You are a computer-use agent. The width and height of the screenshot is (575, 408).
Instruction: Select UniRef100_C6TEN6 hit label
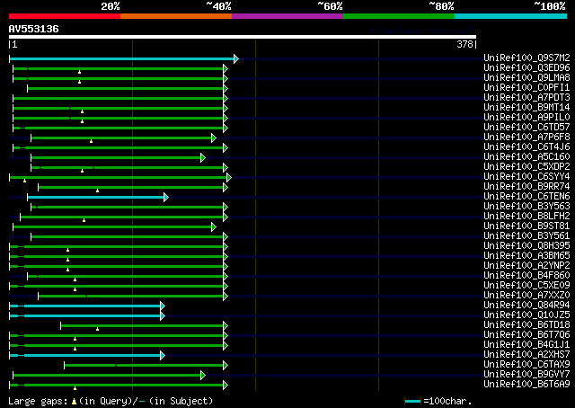click(526, 197)
